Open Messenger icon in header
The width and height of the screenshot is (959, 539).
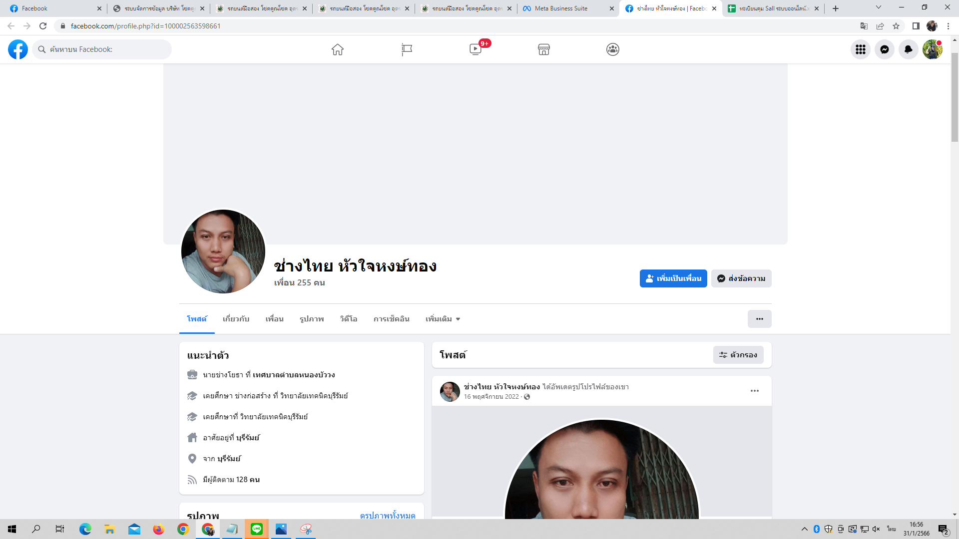click(884, 49)
